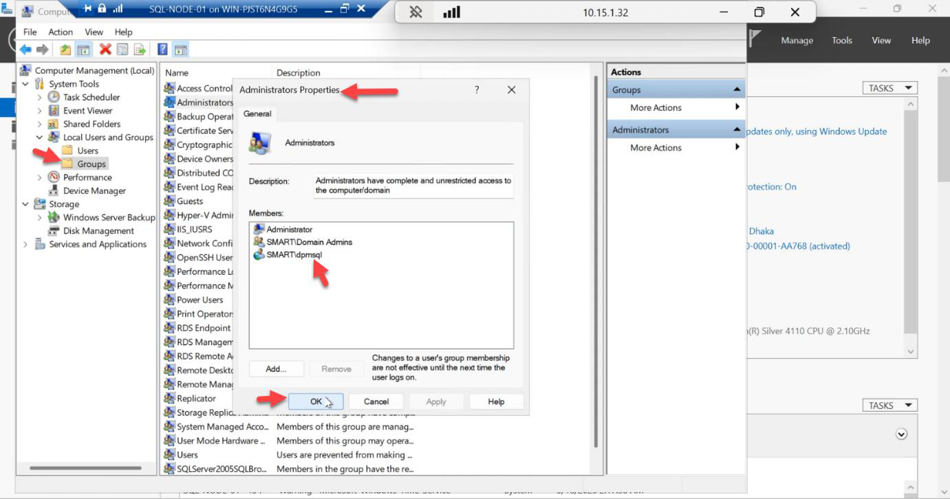Open the View menu in Computer Management
The height and width of the screenshot is (499, 950).
point(94,32)
